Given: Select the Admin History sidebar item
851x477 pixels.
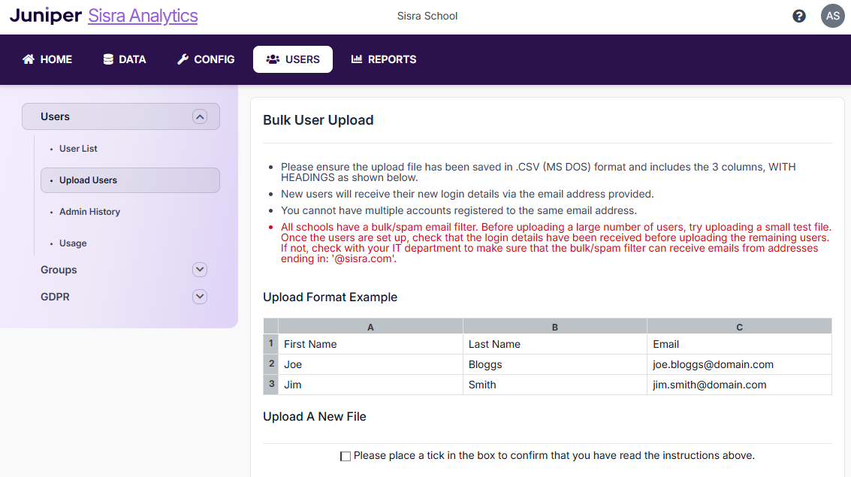Looking at the screenshot, I should click(x=89, y=211).
